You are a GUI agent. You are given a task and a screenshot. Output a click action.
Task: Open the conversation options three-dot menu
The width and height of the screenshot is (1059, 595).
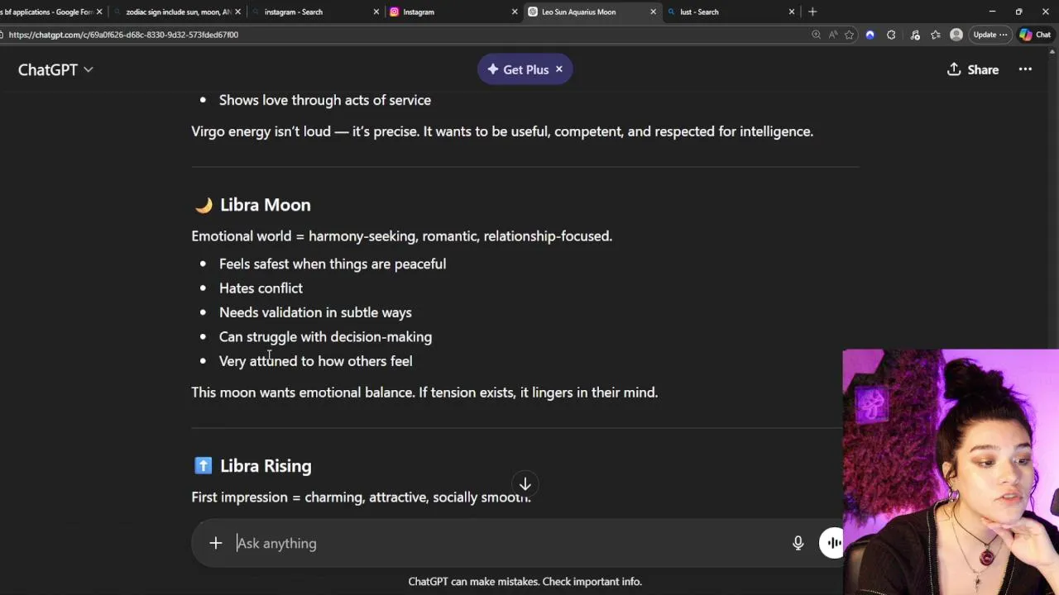[1025, 69]
